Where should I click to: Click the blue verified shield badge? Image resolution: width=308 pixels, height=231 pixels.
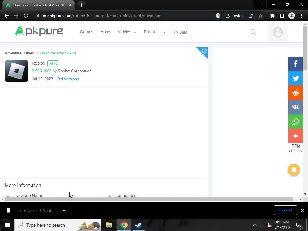[204, 51]
